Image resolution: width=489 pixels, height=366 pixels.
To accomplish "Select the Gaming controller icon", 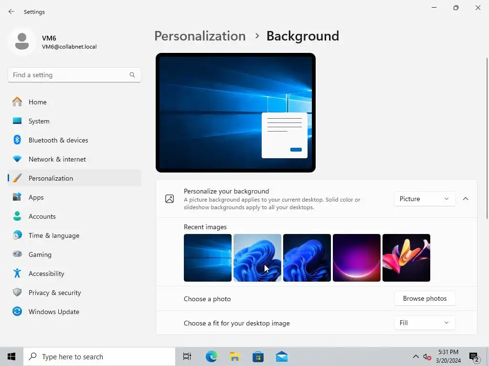I will (x=17, y=254).
